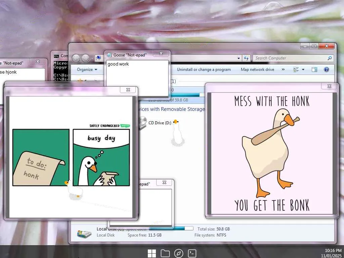Go back in the Explorer window
This screenshot has width=344, height=258.
pos(76,58)
